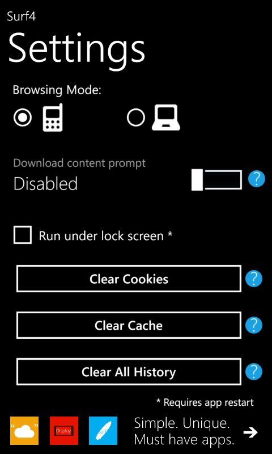The image size is (272, 454).
Task: Click the Disabled status label
Action: point(45,183)
